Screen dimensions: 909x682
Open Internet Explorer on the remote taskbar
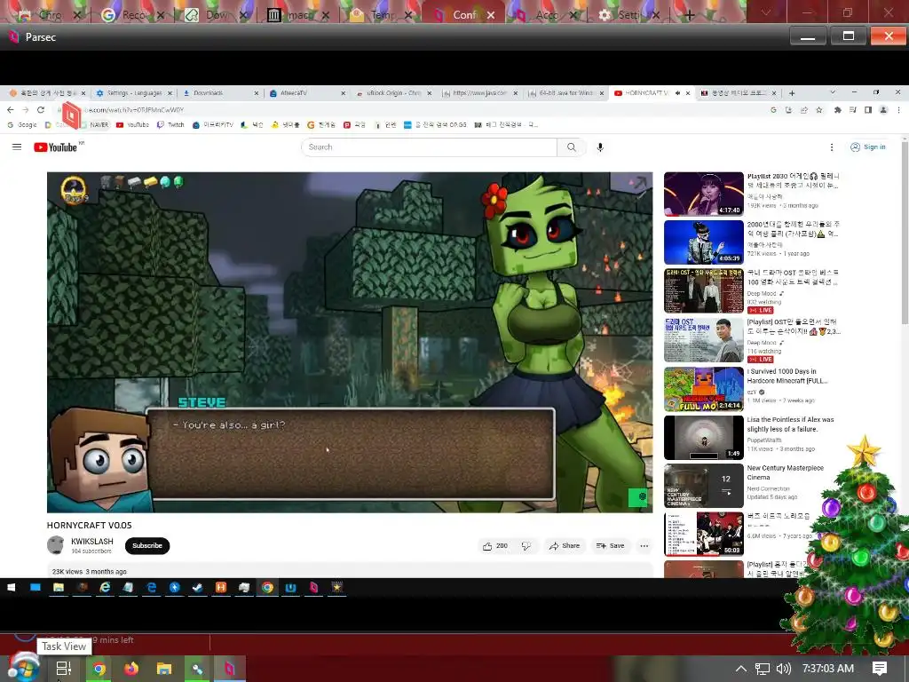click(105, 588)
